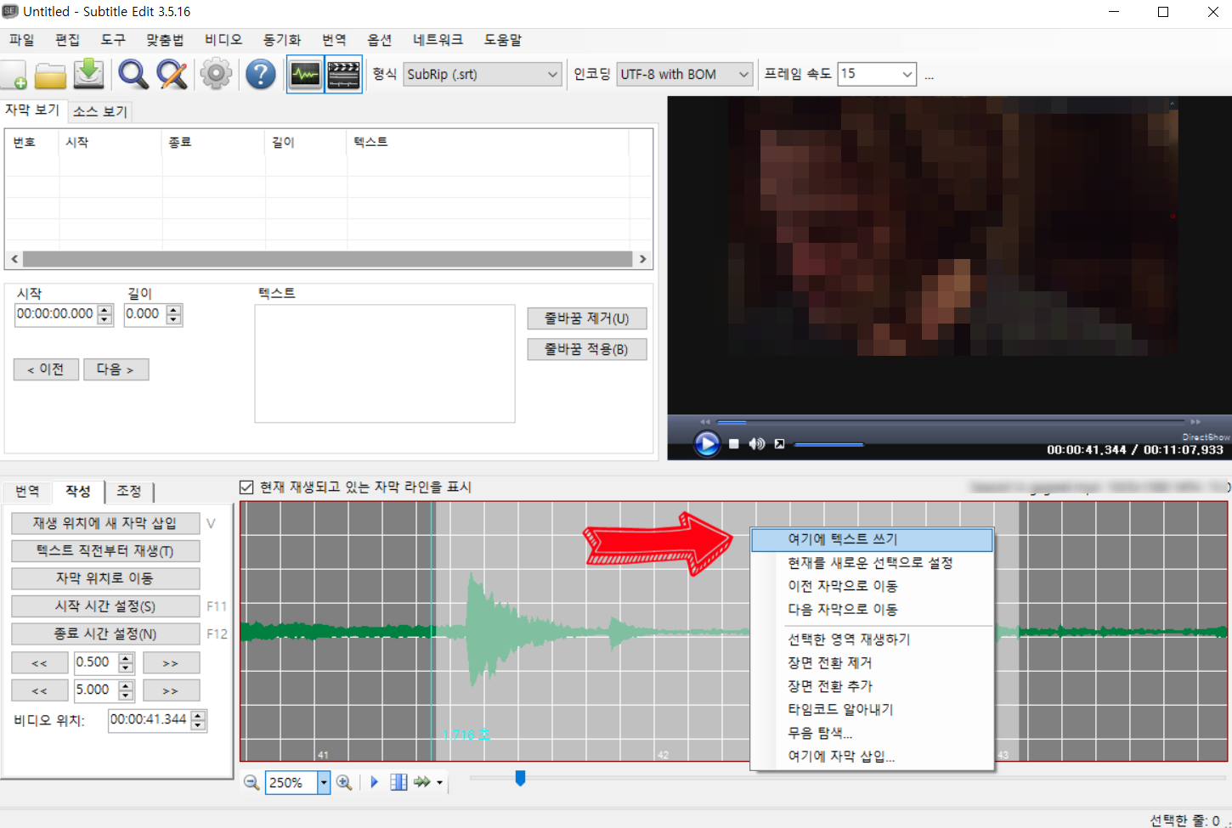The width and height of the screenshot is (1232, 828).
Task: Open the Replace tool icon
Action: point(172,74)
